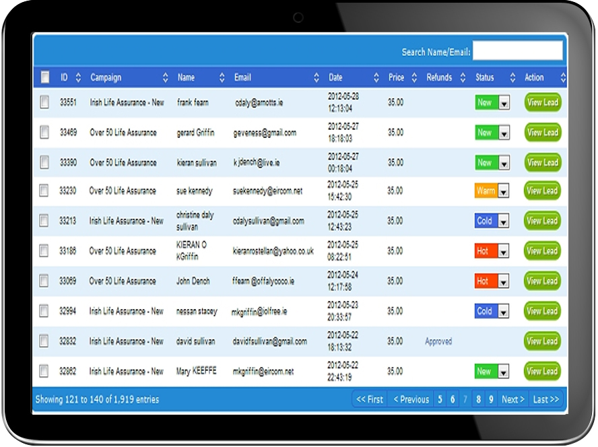Image resolution: width=598 pixels, height=447 pixels.
Task: Sort leads by Price
Action: pos(413,77)
